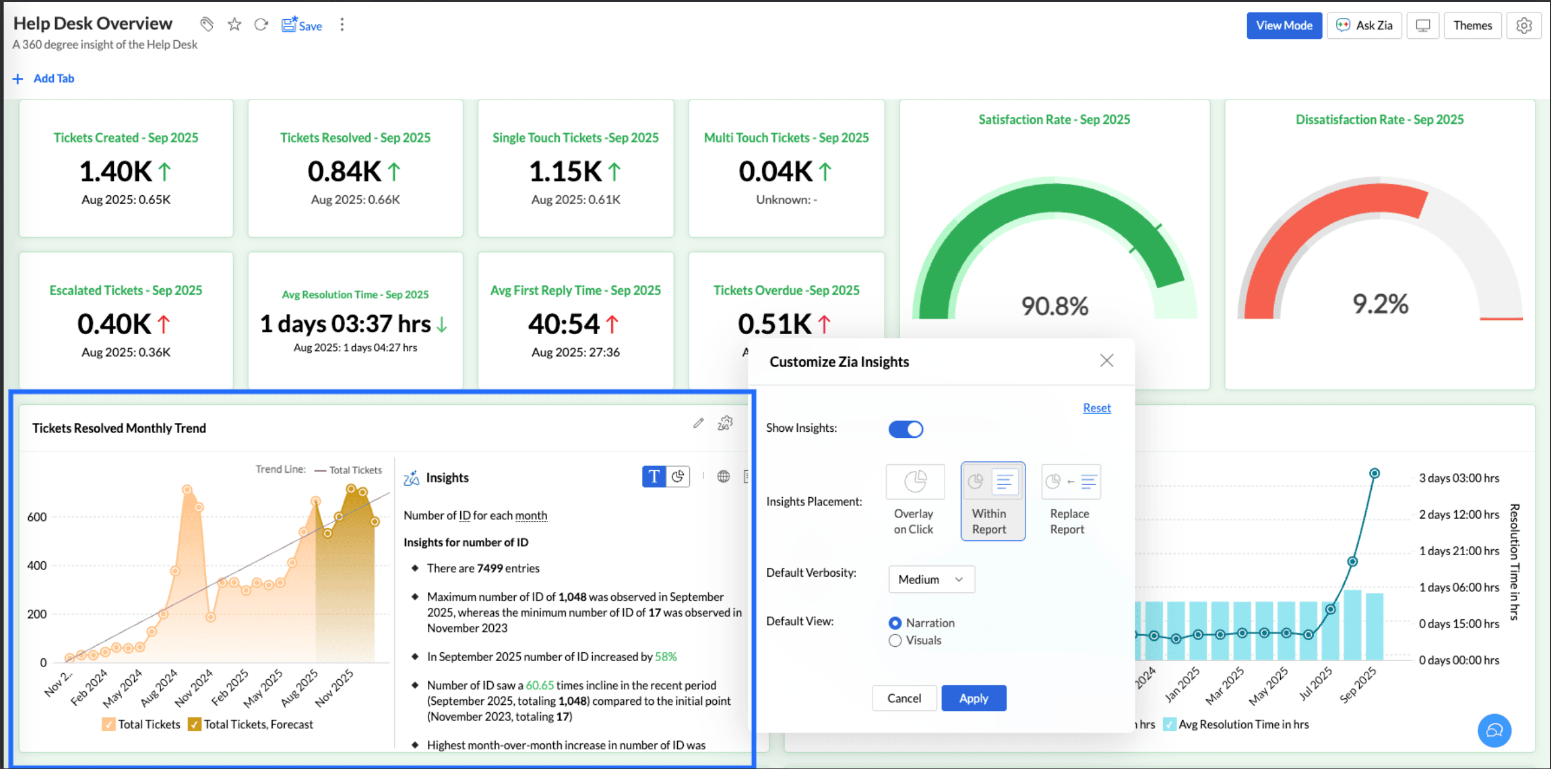Open the insights language globe icon
The image size is (1551, 769).
click(723, 477)
